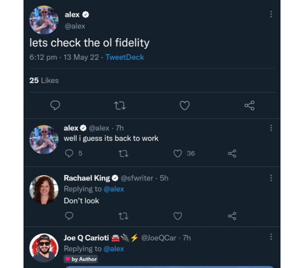
Task: Retweet "well i guess its back to work"
Action: (123, 153)
